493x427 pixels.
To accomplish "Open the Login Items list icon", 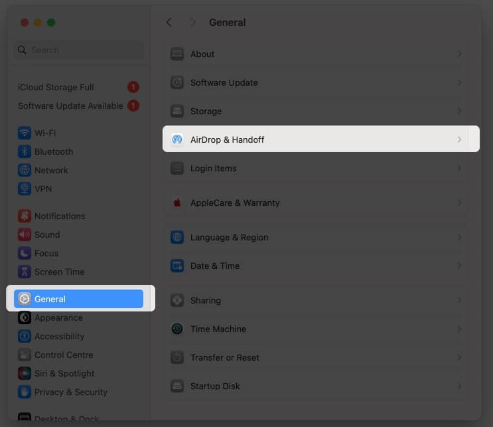I will coord(177,168).
